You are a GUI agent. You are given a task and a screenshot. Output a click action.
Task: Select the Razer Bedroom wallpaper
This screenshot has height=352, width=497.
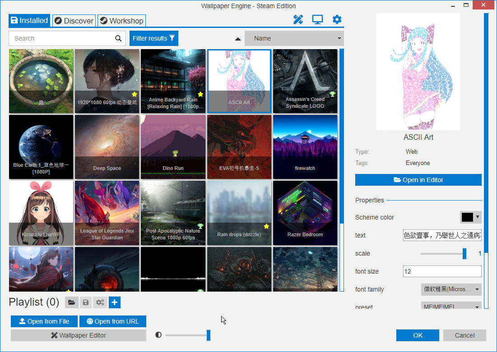tap(305, 213)
